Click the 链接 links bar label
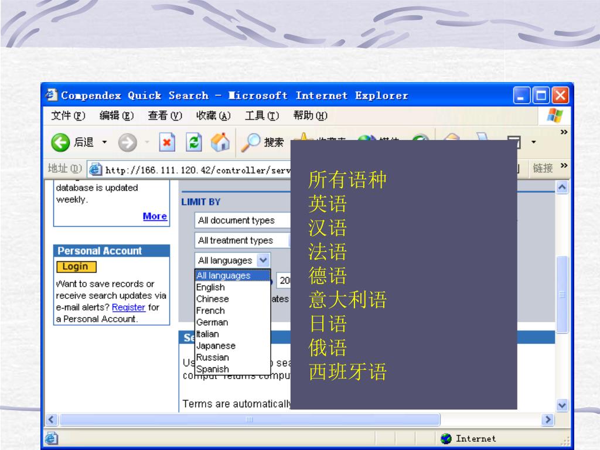Screen dimensions: 600x450 [x=543, y=168]
